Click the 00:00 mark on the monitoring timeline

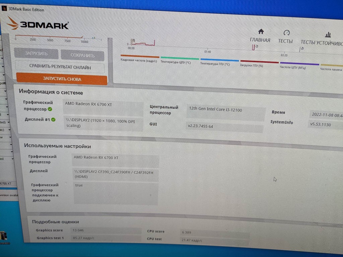click(131, 48)
